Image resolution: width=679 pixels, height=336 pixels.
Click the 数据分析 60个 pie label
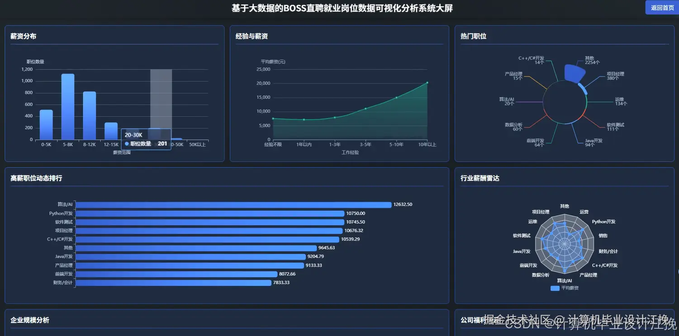point(513,127)
